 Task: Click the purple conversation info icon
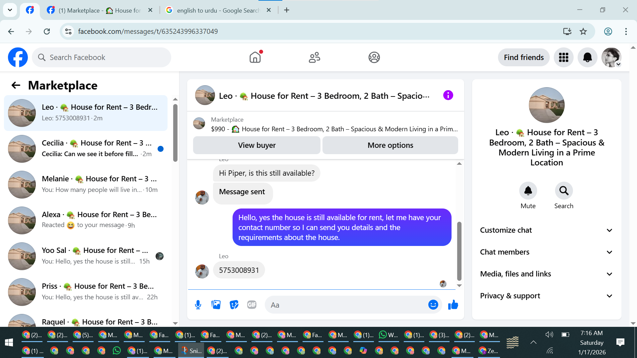click(x=448, y=95)
